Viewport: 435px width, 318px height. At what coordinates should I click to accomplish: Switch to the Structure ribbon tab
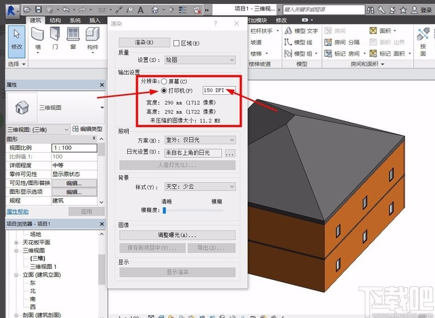pyautogui.click(x=55, y=20)
